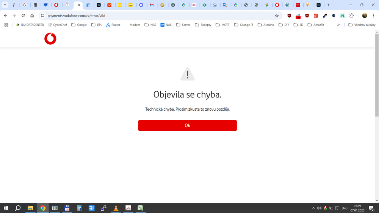Open the CyberChef bookmark
The height and width of the screenshot is (213, 379).
(x=58, y=25)
